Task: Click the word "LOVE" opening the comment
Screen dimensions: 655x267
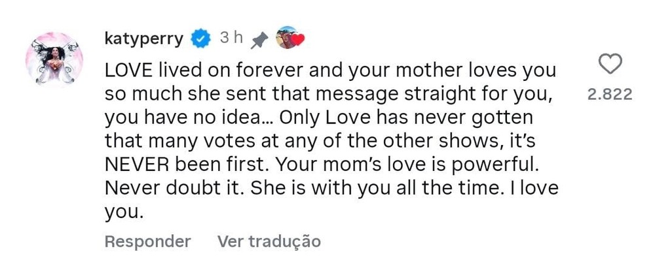Action: pos(125,69)
